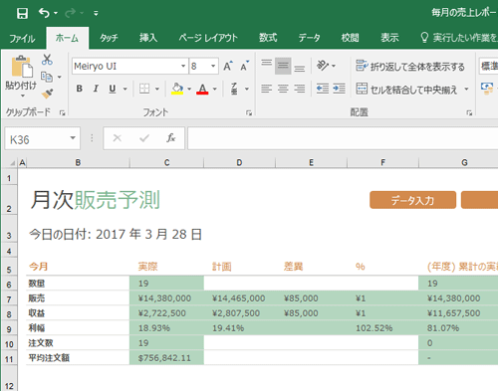The width and height of the screenshot is (498, 391).
Task: Click the Insert Function fx icon
Action: coord(171,138)
